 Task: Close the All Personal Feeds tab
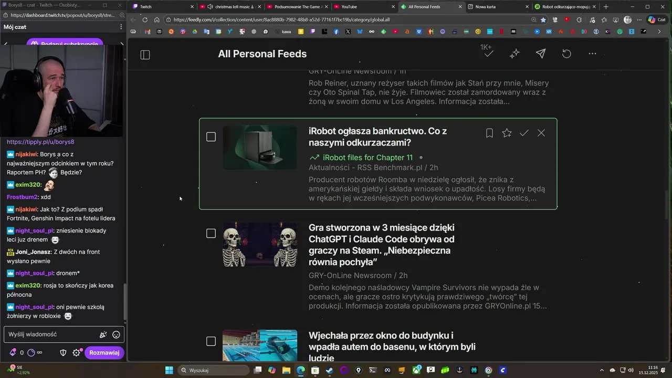(x=460, y=7)
